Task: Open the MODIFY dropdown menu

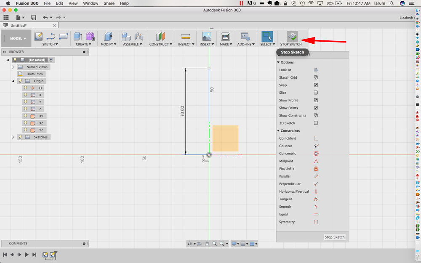Action: pyautogui.click(x=109, y=44)
